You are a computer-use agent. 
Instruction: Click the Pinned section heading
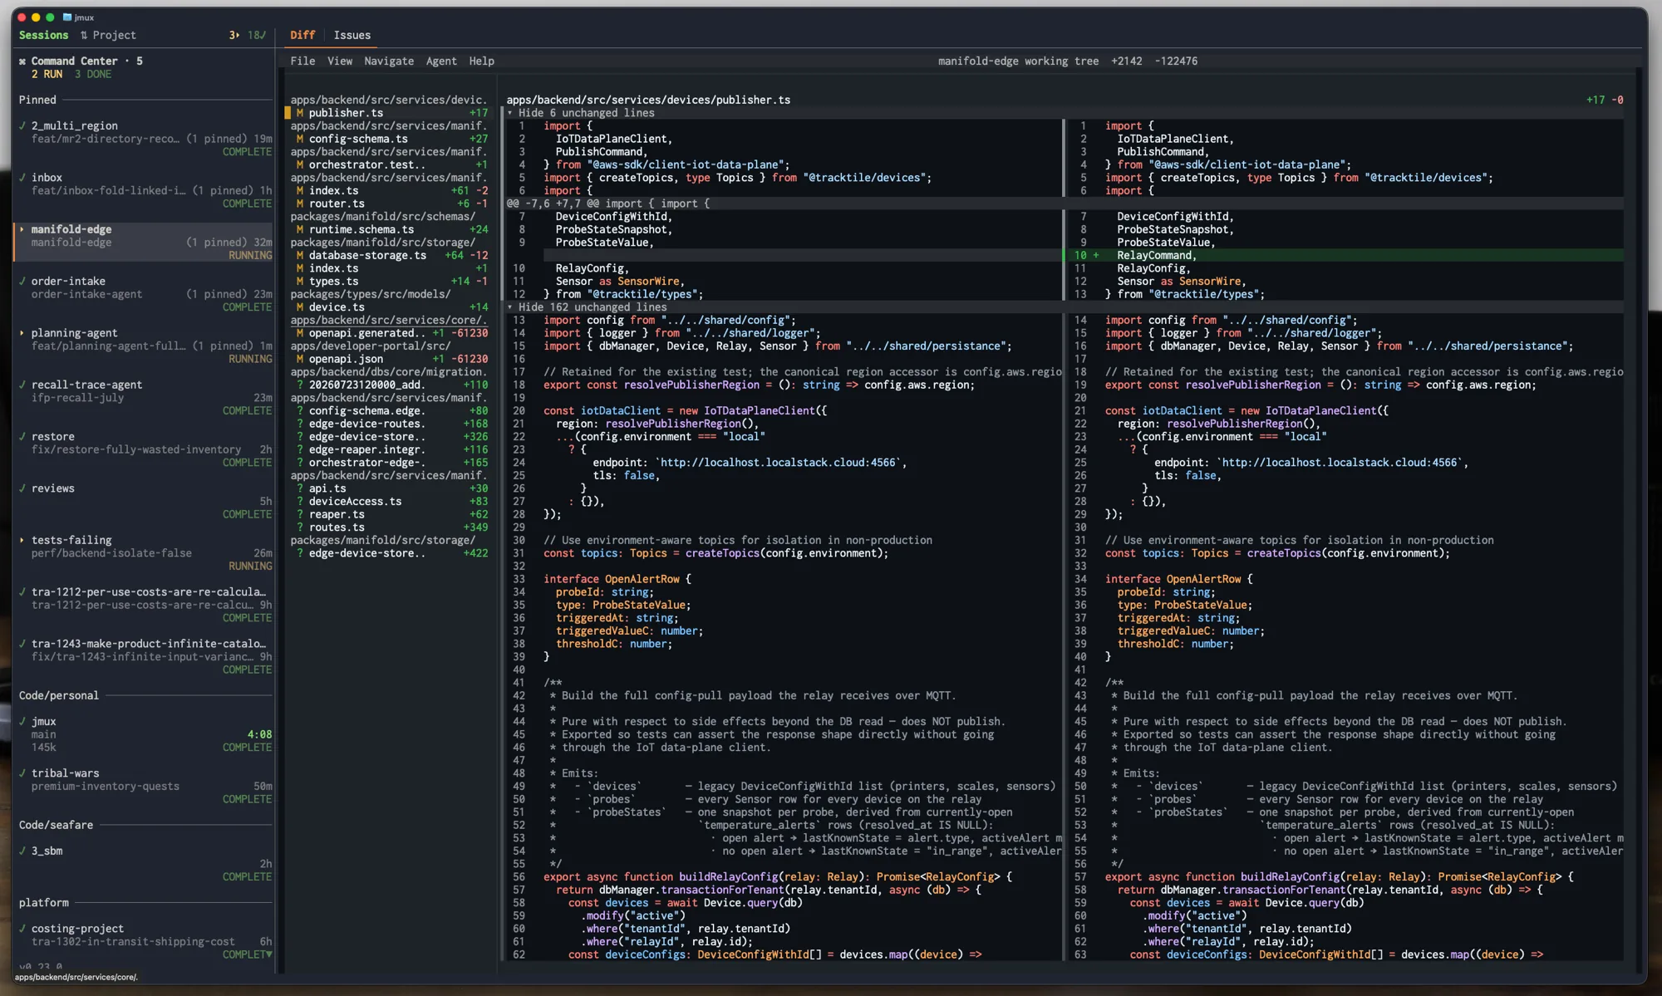tap(37, 100)
